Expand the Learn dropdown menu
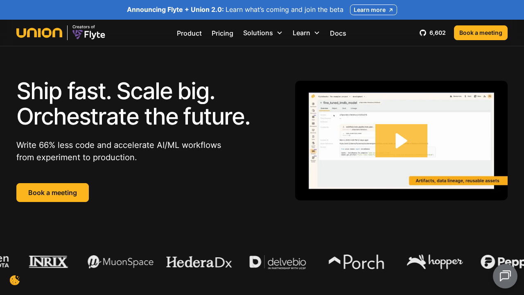 (306, 33)
